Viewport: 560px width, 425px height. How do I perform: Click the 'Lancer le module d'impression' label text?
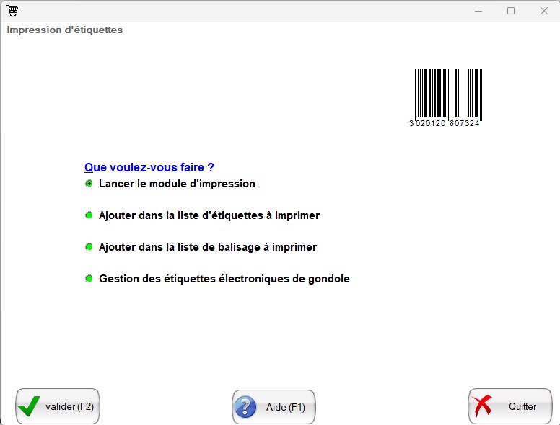pyautogui.click(x=177, y=184)
